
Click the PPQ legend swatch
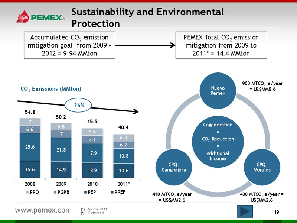[x=27, y=193]
